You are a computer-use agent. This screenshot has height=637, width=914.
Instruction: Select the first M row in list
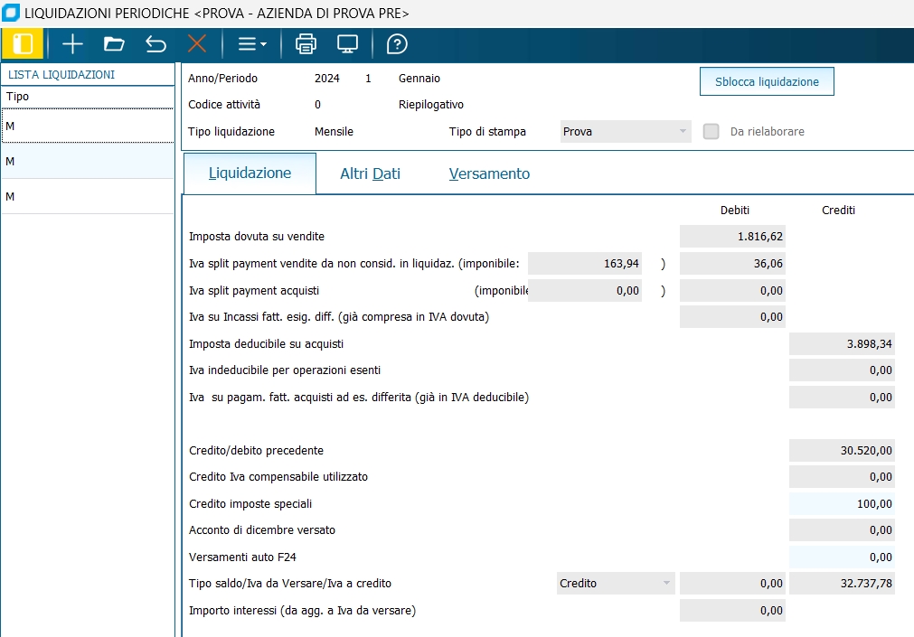(87, 126)
